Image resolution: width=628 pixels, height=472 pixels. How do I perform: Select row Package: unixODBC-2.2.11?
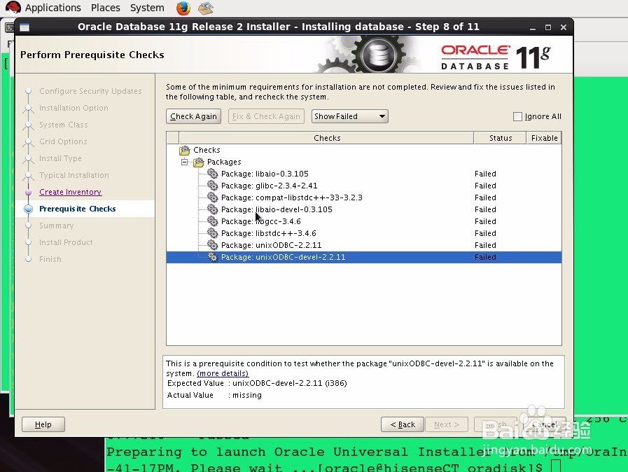pyautogui.click(x=363, y=245)
